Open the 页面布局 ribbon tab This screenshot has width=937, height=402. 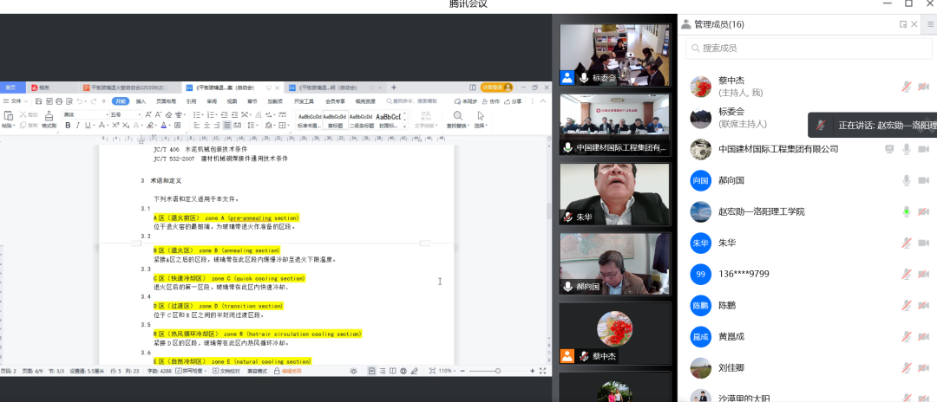(165, 101)
